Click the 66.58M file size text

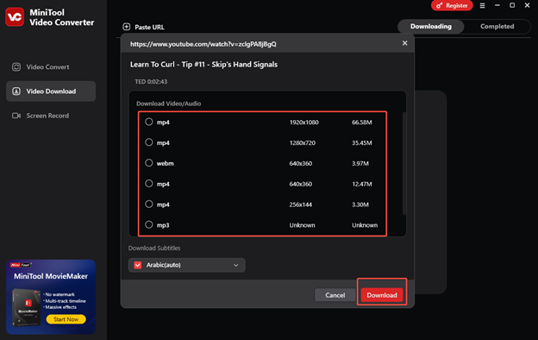tap(361, 123)
